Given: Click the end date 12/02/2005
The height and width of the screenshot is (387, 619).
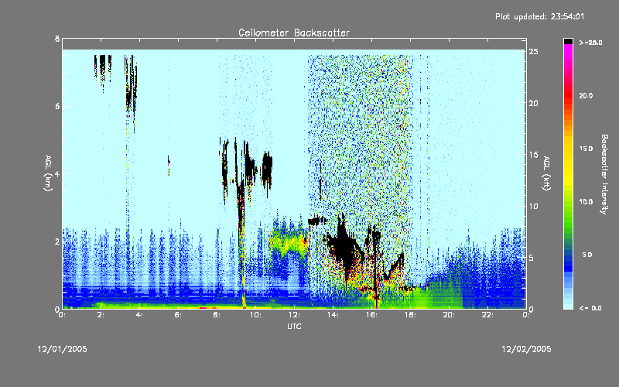Looking at the screenshot, I should [526, 349].
